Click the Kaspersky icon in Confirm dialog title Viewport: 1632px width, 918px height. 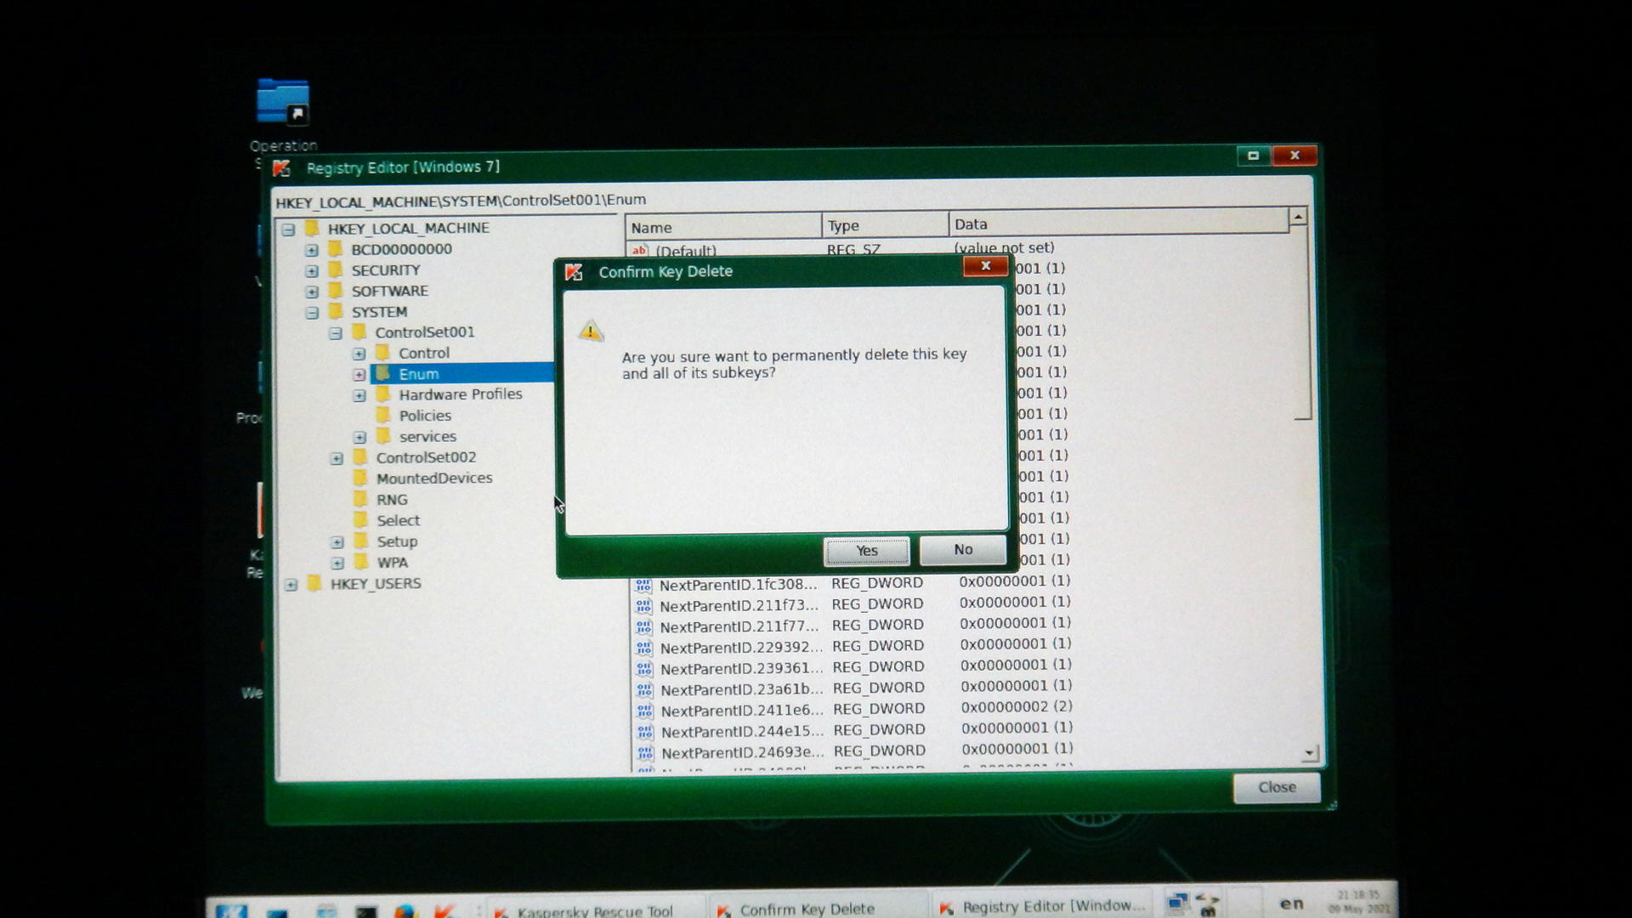click(x=574, y=272)
